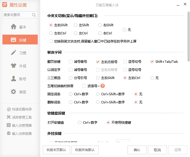
Task: Switch to the 基本 settings tab
Action: click(20, 27)
